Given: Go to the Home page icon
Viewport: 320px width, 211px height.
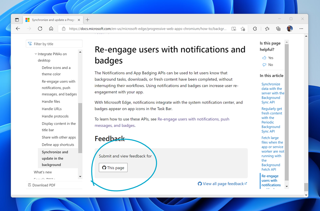Looking at the screenshot, I should 51,29.
